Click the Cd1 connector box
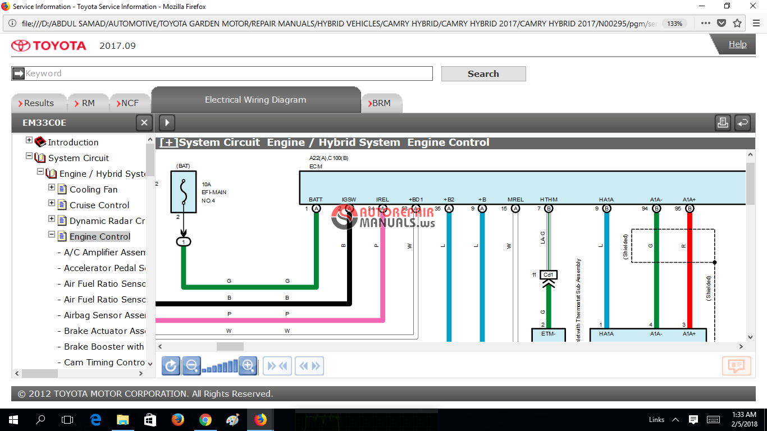Viewport: 767px width, 431px height. (x=548, y=275)
